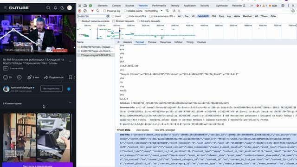Click the Вы подписаны button
The height and width of the screenshot is (167, 297).
[52, 89]
